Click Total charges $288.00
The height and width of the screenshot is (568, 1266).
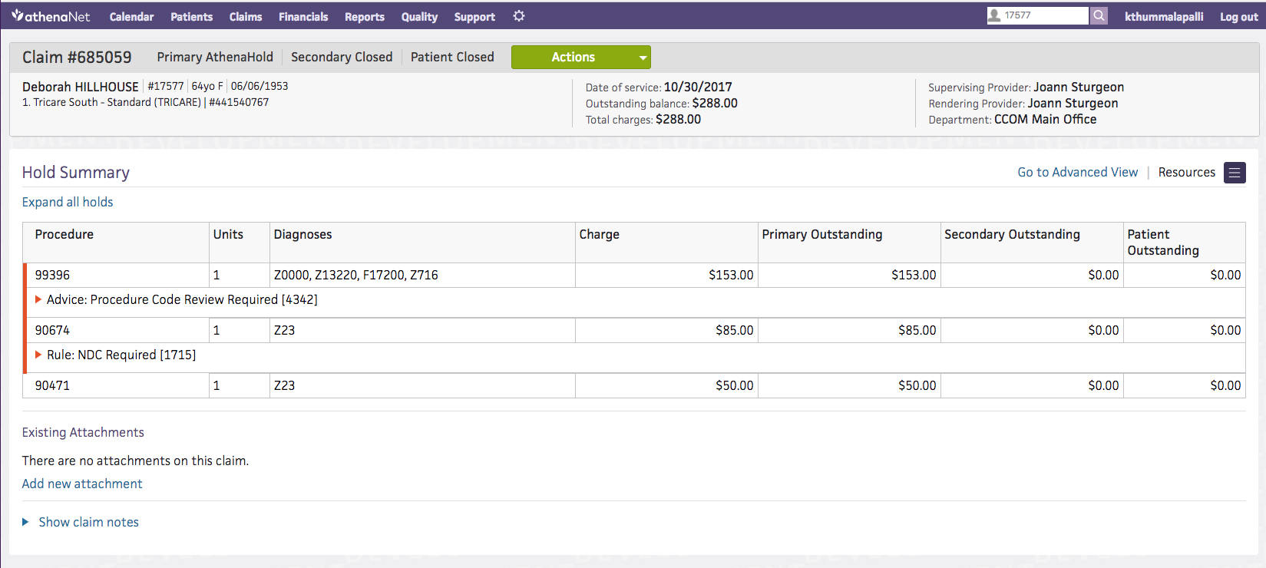643,120
